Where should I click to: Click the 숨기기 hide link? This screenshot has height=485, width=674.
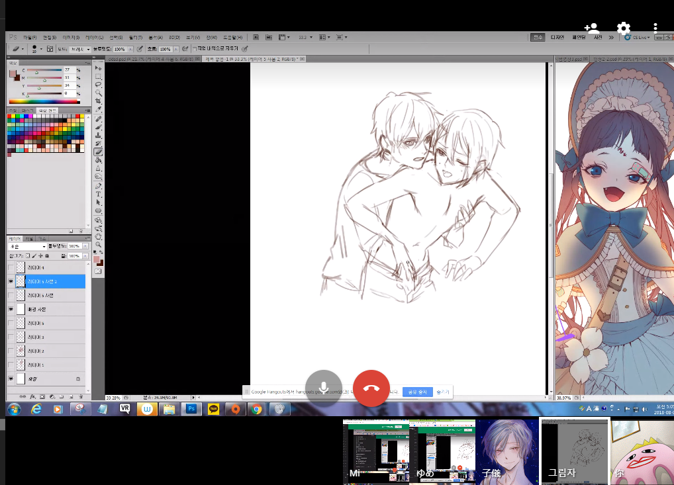(x=443, y=392)
